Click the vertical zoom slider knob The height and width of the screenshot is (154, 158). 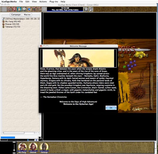[x=14, y=150]
